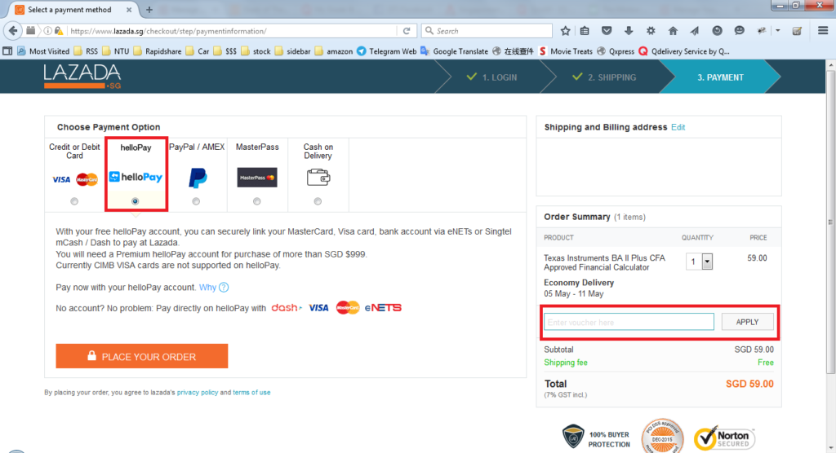Open the Qxpress bookmark

coord(616,51)
